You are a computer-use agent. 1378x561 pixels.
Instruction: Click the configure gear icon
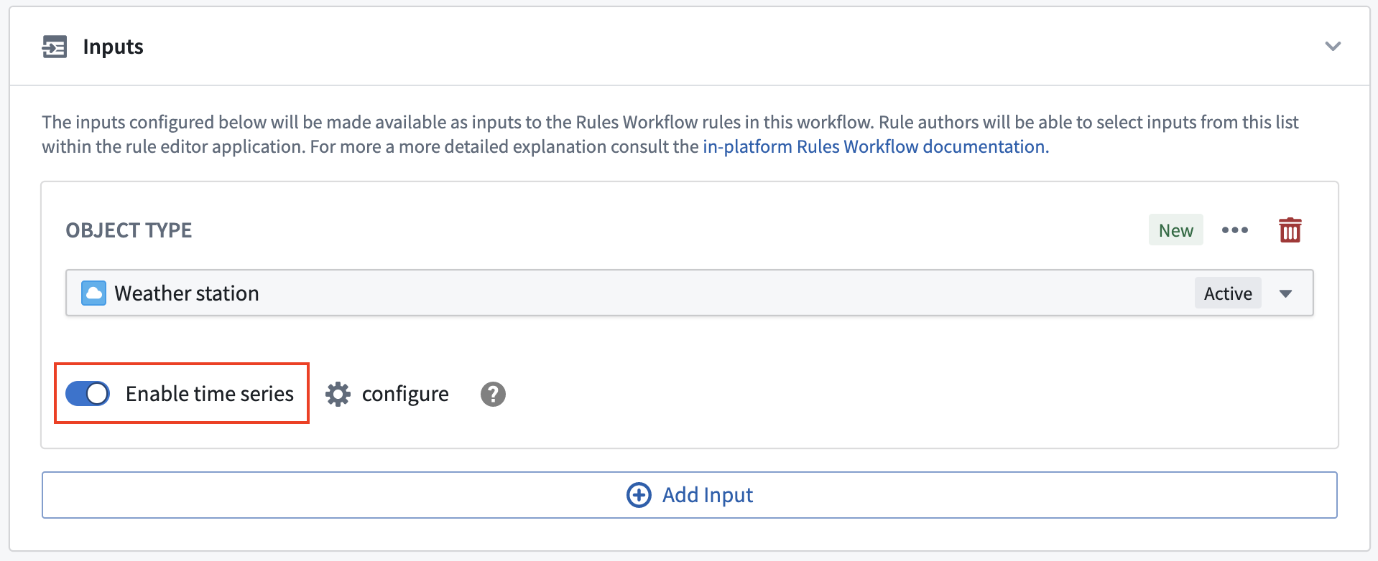pos(338,394)
